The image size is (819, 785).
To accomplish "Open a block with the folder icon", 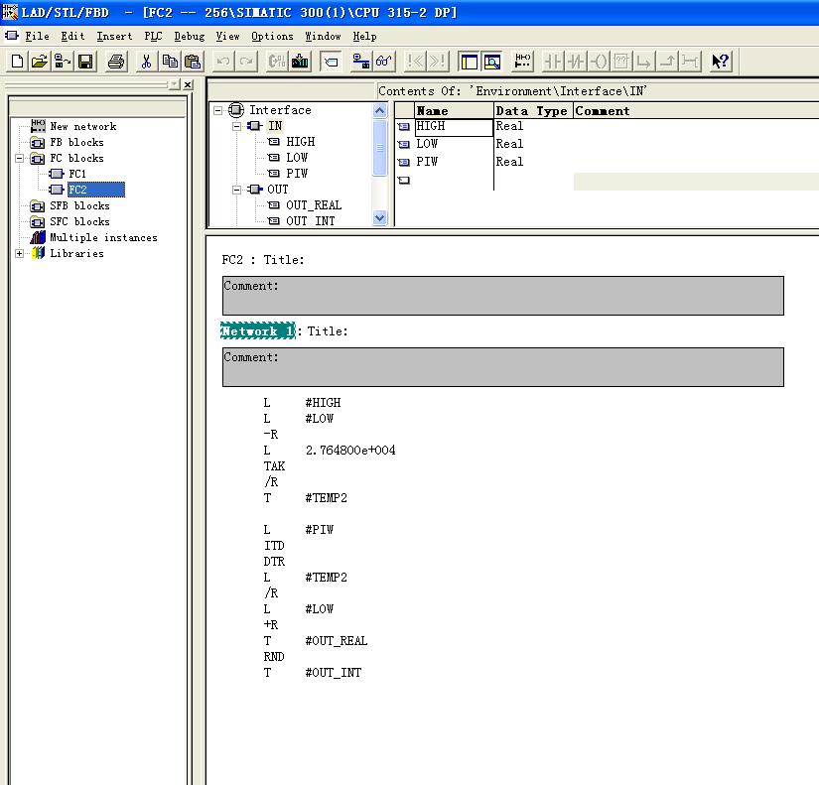I will point(40,62).
